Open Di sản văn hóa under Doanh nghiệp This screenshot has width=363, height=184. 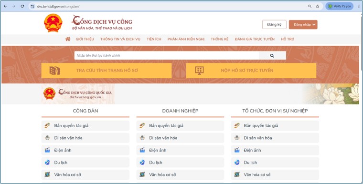(180, 138)
